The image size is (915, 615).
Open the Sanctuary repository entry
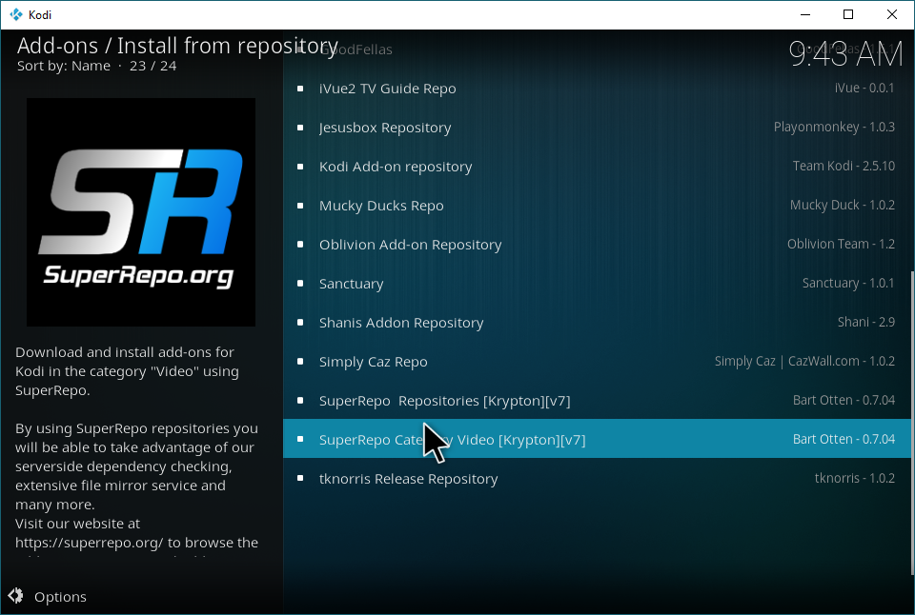(597, 284)
